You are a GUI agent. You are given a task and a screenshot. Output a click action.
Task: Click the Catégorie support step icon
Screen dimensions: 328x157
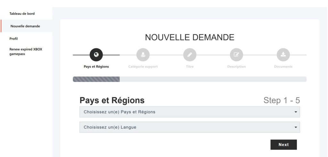coord(143,55)
